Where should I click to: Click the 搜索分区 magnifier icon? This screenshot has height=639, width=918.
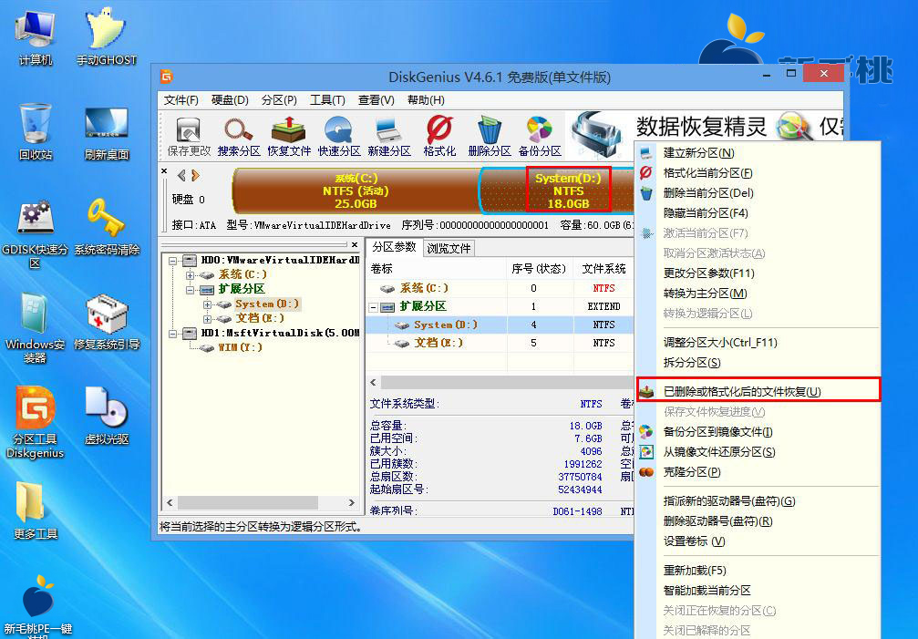[x=239, y=137]
